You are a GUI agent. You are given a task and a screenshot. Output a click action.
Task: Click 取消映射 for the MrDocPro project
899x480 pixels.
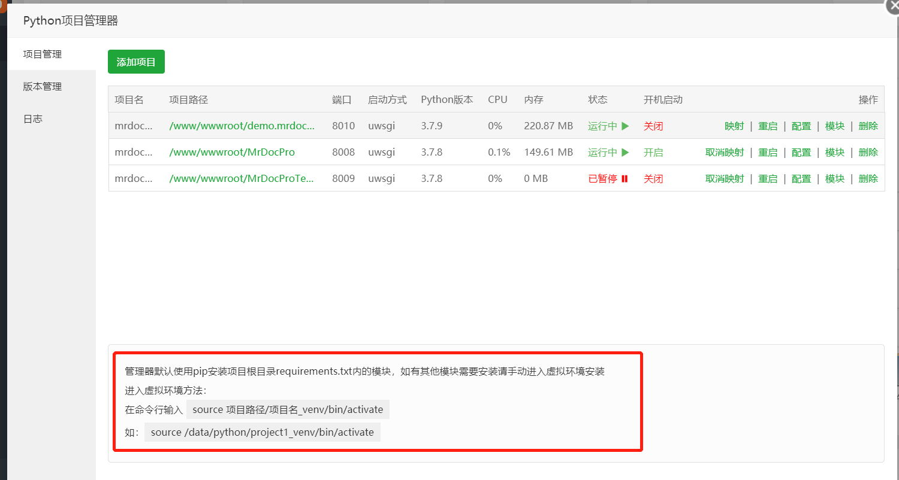point(725,153)
